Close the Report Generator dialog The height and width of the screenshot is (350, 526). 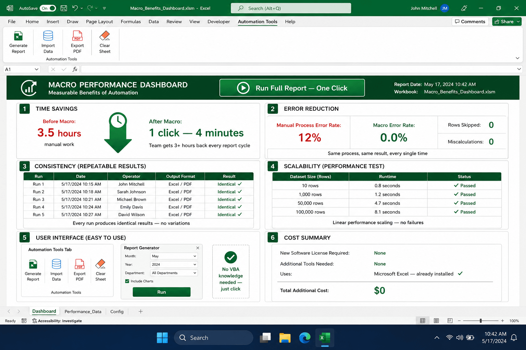pos(198,248)
